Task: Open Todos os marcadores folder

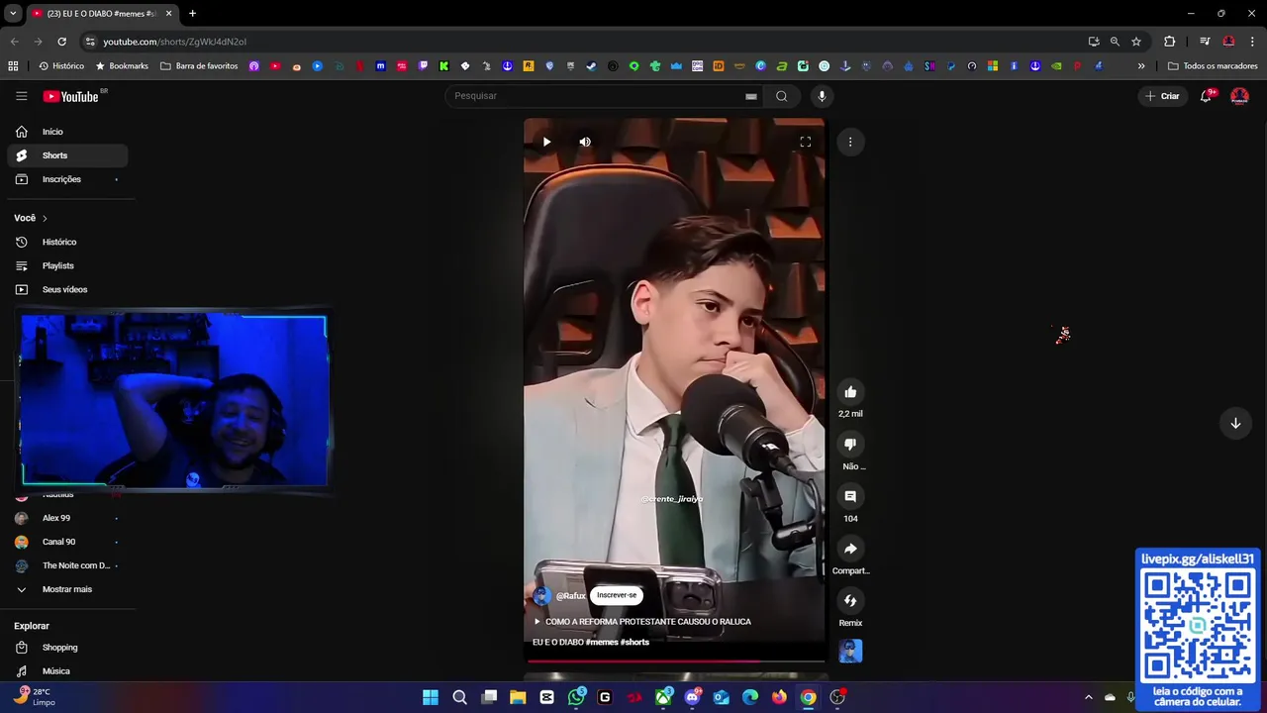Action: point(1213,66)
